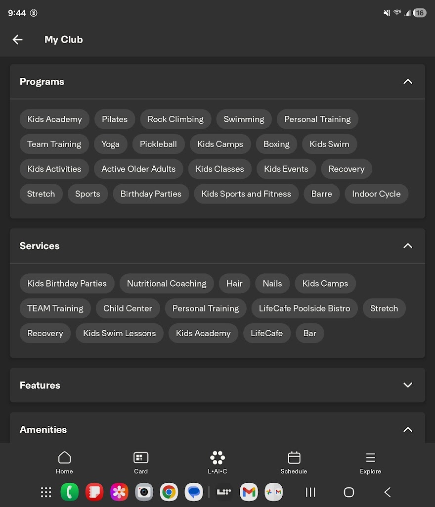Viewport: 435px width, 507px height.
Task: Open the Gmail app icon
Action: (x=249, y=492)
